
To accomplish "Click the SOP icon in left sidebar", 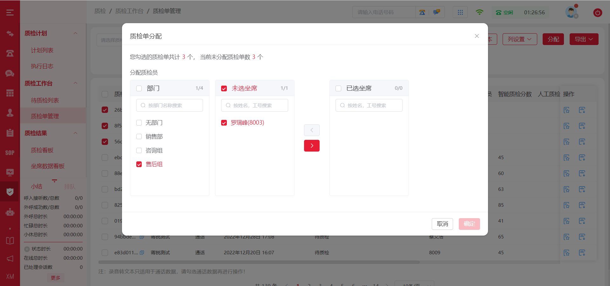I will coord(10,153).
